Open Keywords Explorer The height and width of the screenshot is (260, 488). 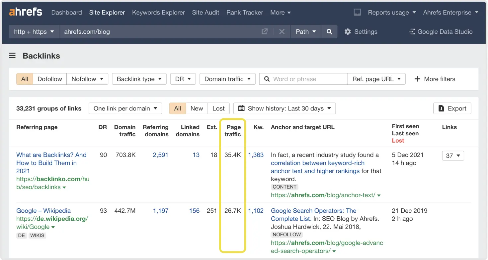[x=158, y=13]
